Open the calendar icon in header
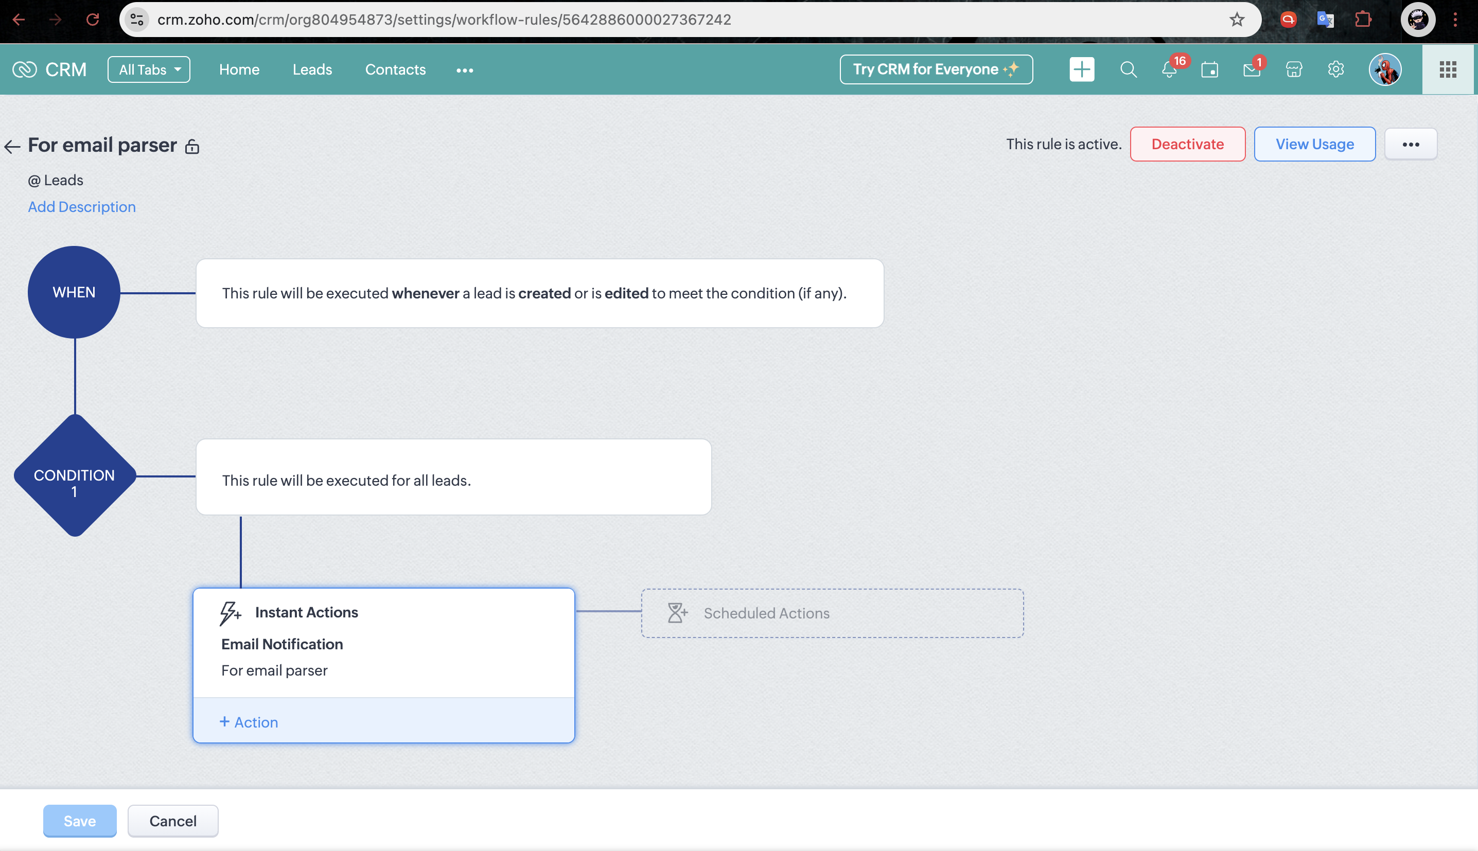The height and width of the screenshot is (851, 1478). coord(1209,70)
